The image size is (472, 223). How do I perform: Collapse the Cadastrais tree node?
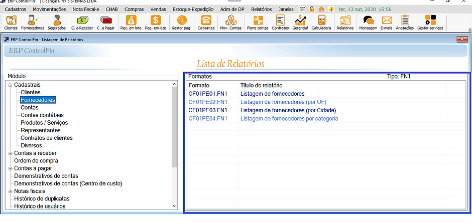(x=10, y=85)
